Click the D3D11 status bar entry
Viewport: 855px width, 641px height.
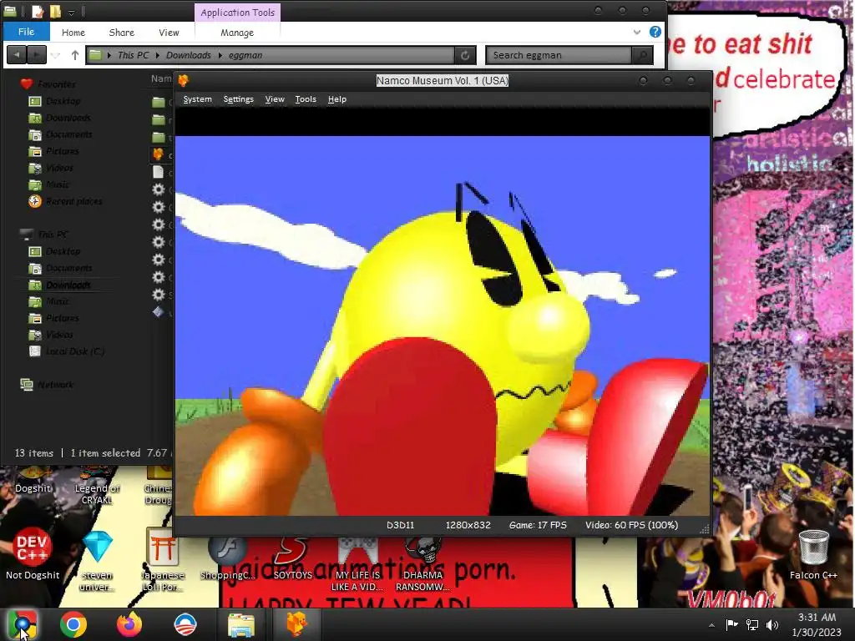click(x=400, y=526)
